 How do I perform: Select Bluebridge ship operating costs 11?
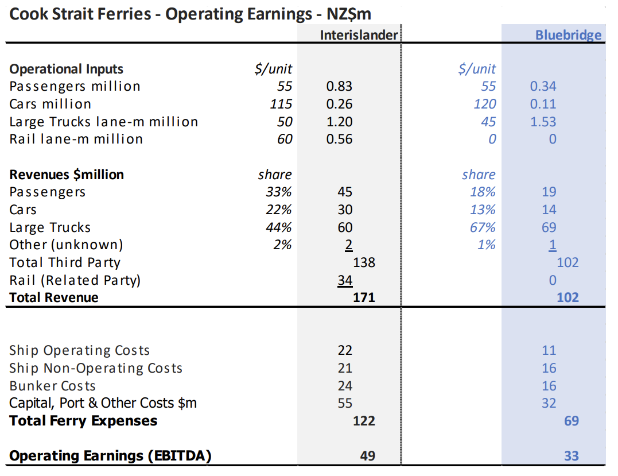(549, 351)
